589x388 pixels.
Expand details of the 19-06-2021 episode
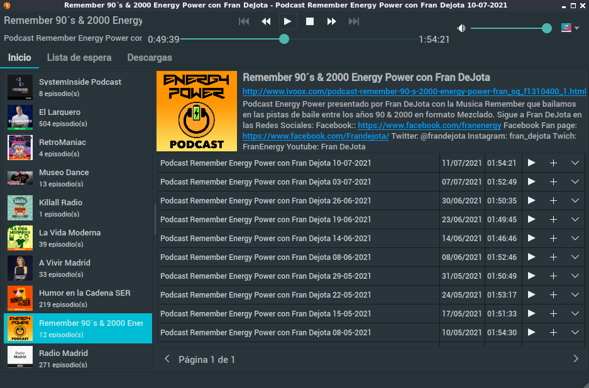(575, 219)
